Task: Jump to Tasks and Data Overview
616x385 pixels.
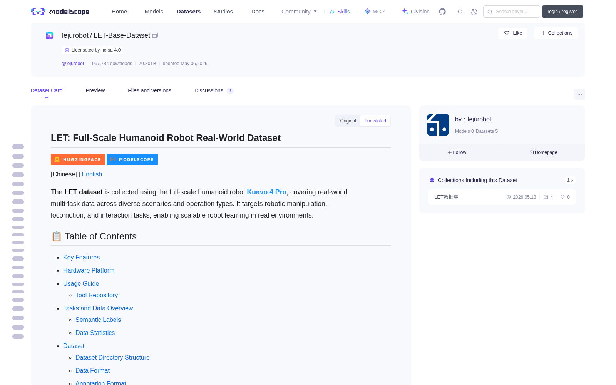Action: [x=98, y=308]
